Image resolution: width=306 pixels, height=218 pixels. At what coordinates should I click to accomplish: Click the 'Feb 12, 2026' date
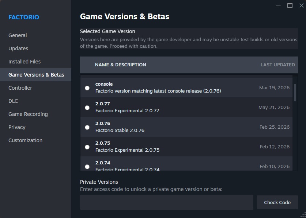[x=275, y=147]
